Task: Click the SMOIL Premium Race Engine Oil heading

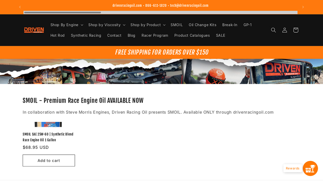Action: (x=83, y=101)
